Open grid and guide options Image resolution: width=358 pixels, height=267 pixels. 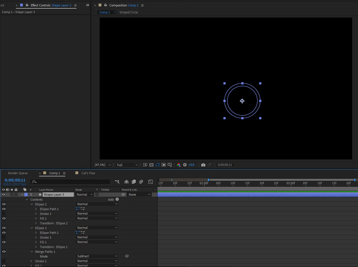point(170,165)
